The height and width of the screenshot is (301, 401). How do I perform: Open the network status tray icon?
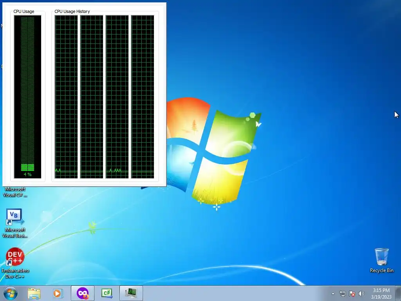[x=342, y=294]
